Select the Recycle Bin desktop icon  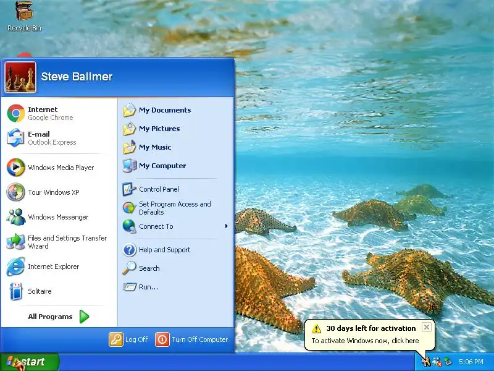(x=24, y=11)
